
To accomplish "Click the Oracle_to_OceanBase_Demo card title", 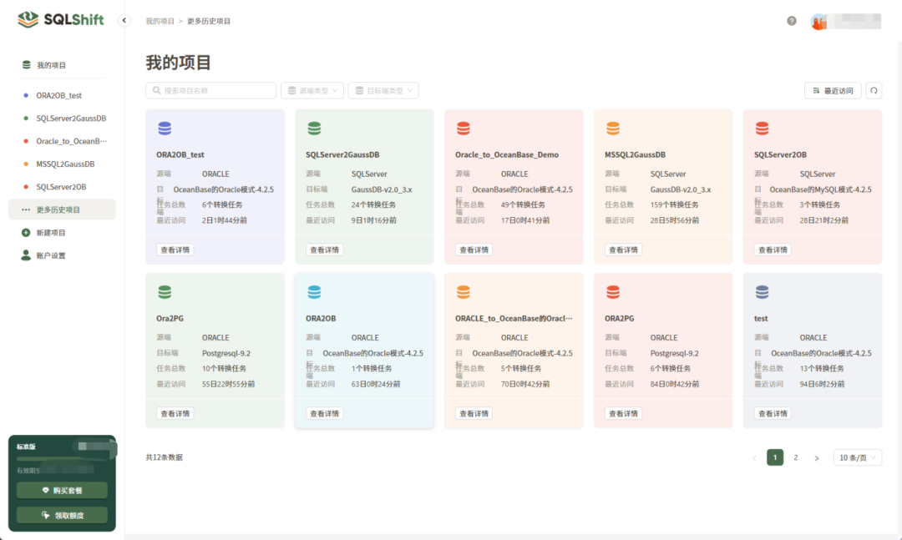I will [507, 154].
